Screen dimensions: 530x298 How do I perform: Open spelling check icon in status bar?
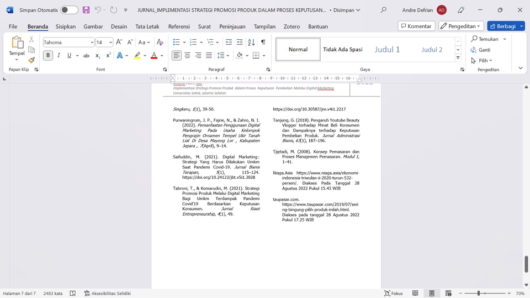point(73,293)
